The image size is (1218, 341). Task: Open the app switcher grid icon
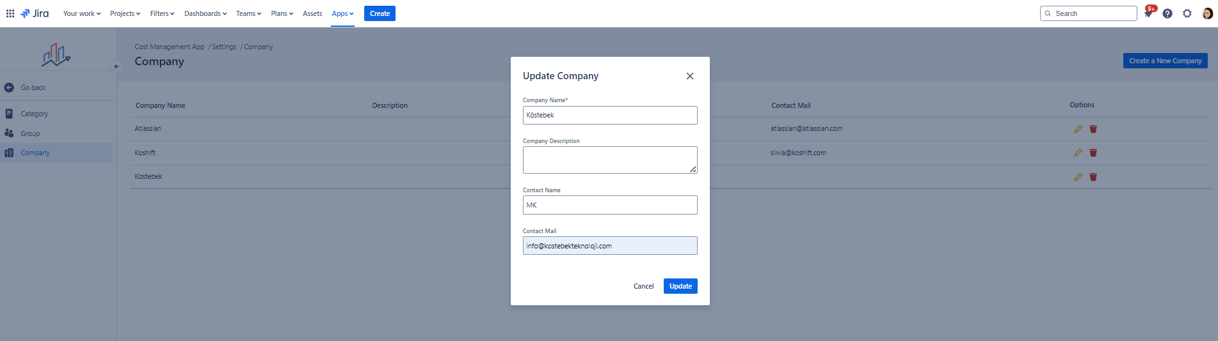click(10, 13)
